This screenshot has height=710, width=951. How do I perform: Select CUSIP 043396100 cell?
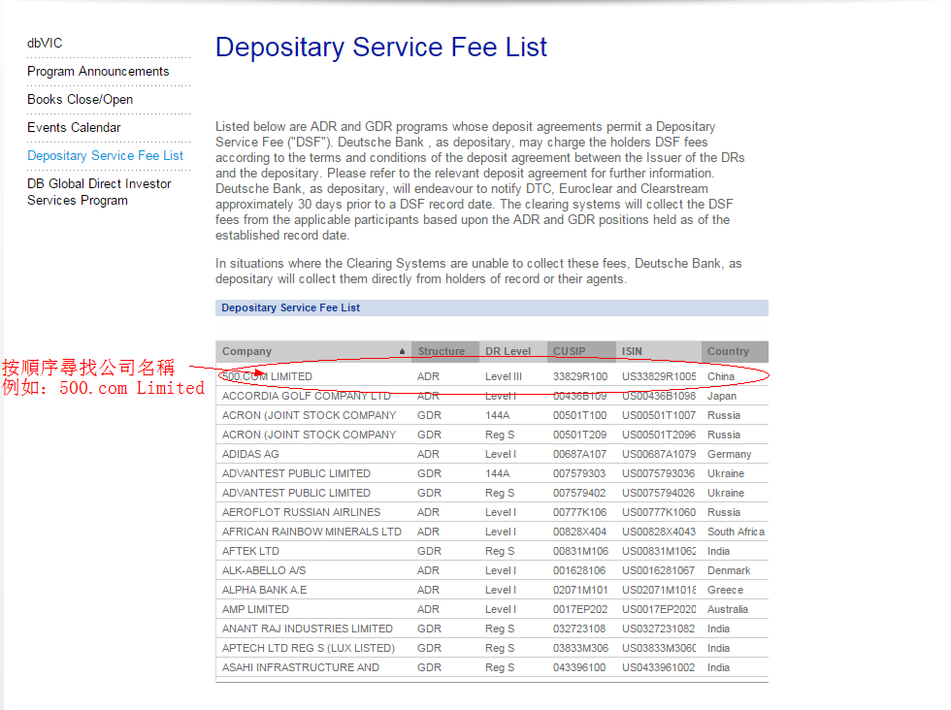click(x=579, y=667)
